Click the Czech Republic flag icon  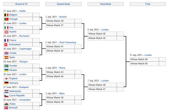[7, 95]
